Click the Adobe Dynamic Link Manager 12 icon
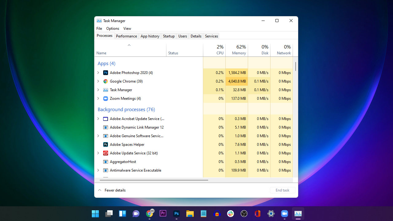 pos(105,127)
